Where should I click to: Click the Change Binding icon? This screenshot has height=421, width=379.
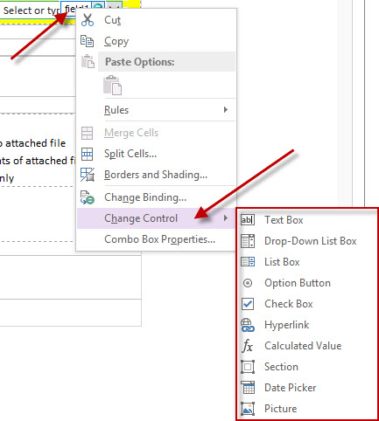[x=88, y=197]
